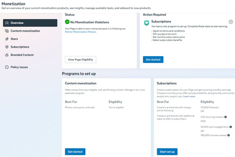The height and width of the screenshot is (157, 235).
Task: Click info icon beside 250 returning viewers
Action: (x=225, y=117)
